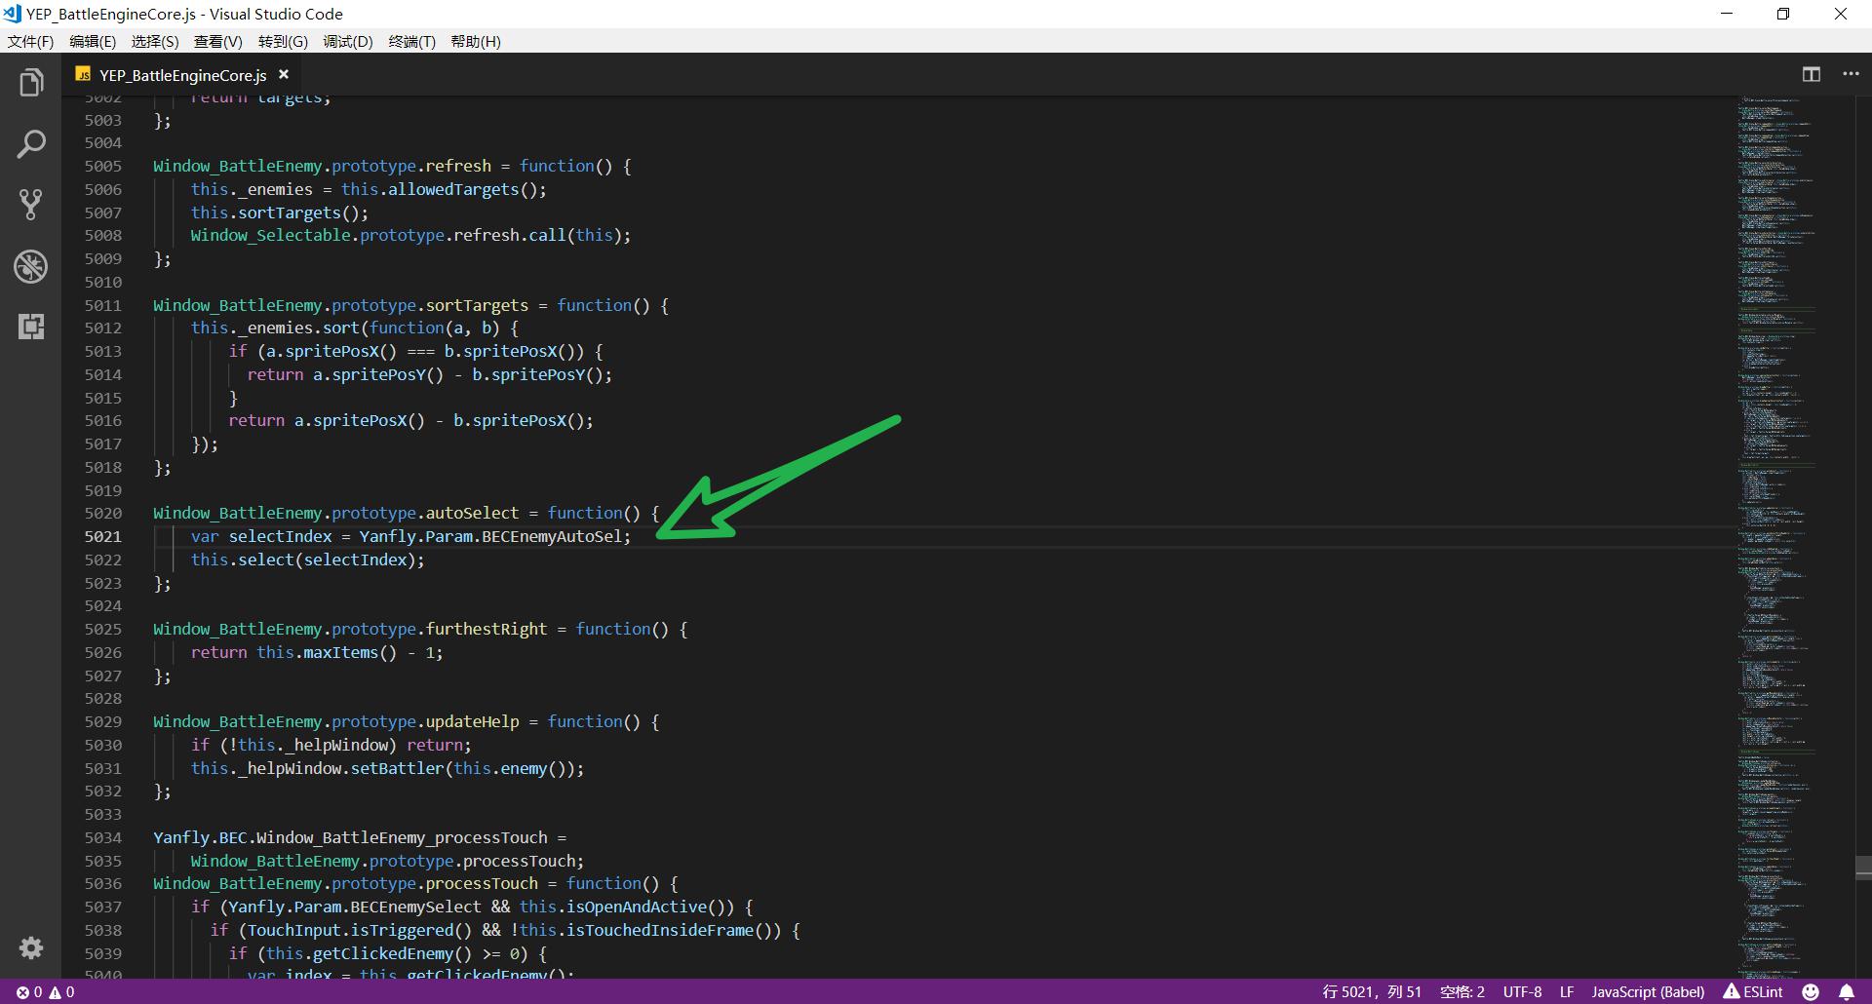This screenshot has width=1872, height=1004.
Task: Click the VS Code logo in title bar
Action: click(12, 14)
